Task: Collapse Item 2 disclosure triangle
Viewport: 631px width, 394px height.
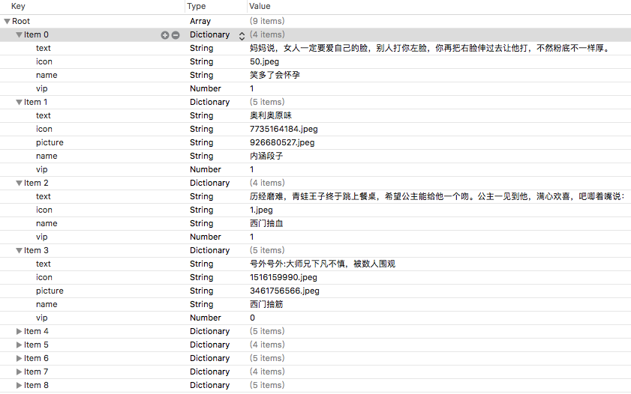Action: click(20, 184)
